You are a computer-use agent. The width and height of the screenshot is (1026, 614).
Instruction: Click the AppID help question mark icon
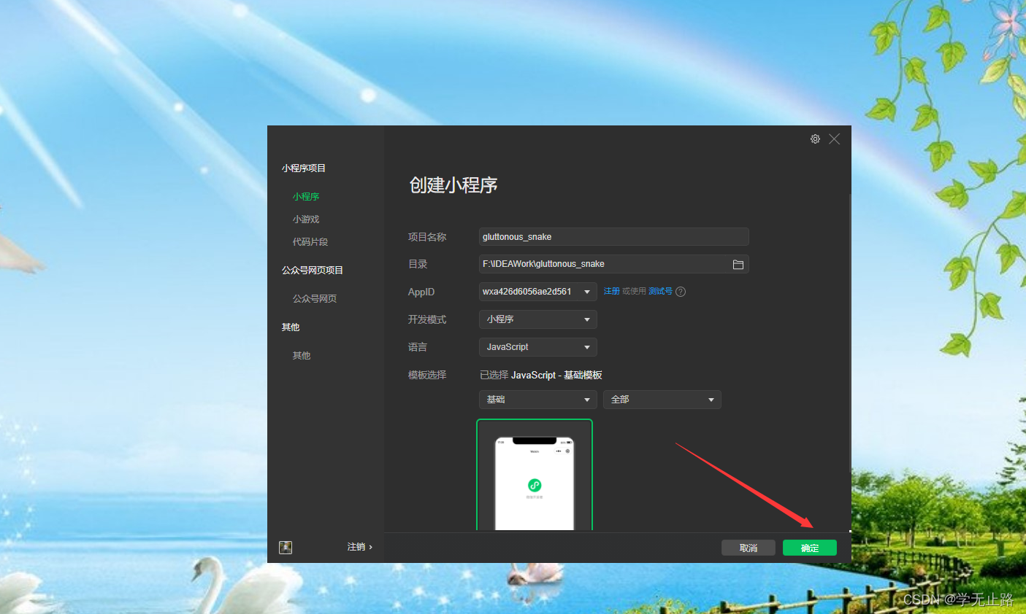681,292
